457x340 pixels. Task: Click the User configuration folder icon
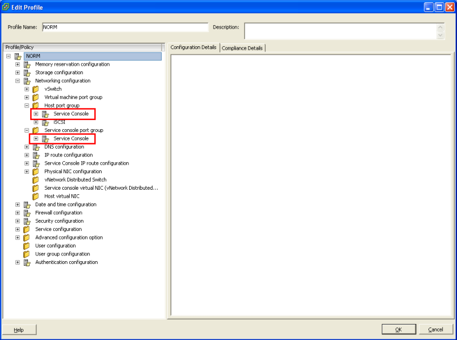click(x=26, y=245)
